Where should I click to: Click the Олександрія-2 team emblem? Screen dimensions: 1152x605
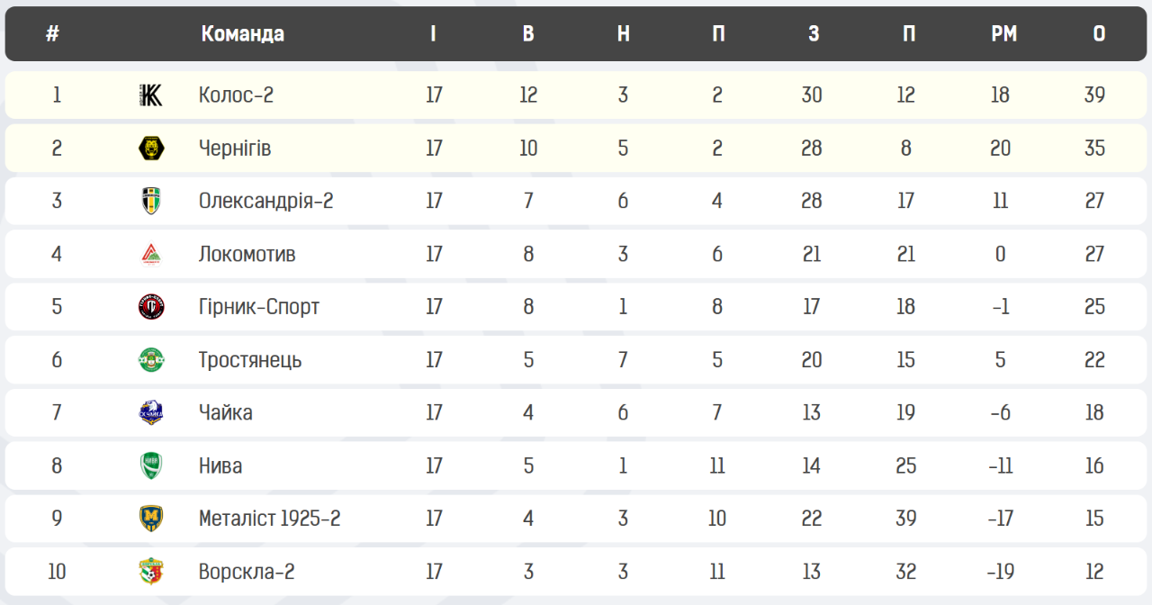pos(151,201)
